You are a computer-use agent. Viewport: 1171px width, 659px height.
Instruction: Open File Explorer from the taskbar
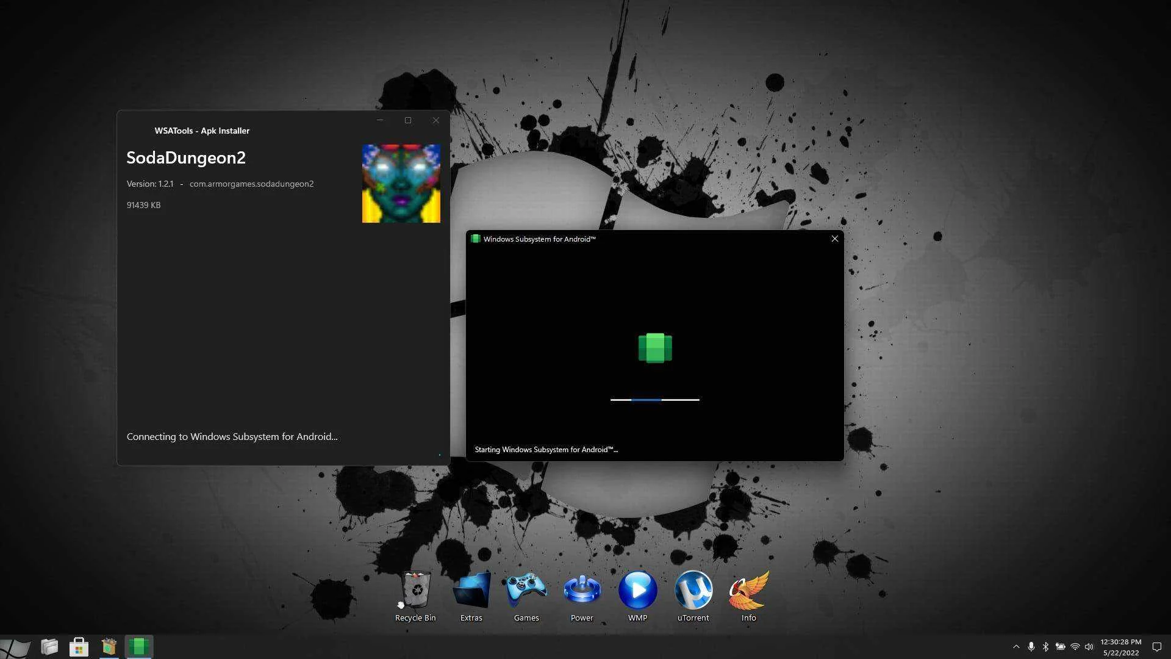(x=49, y=647)
